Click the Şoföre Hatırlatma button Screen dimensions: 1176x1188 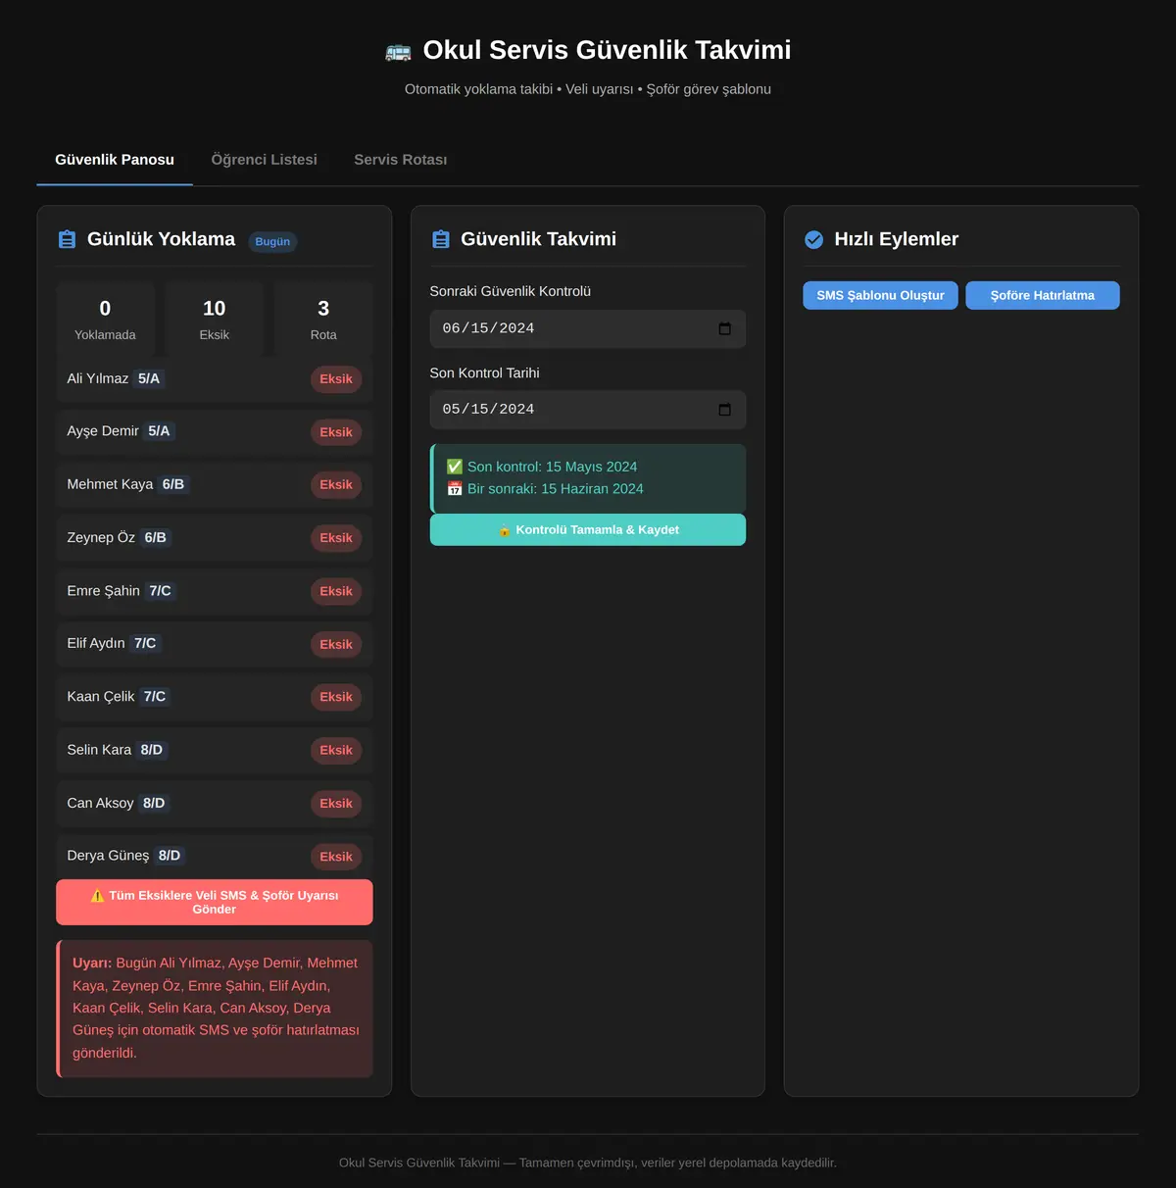click(1043, 295)
